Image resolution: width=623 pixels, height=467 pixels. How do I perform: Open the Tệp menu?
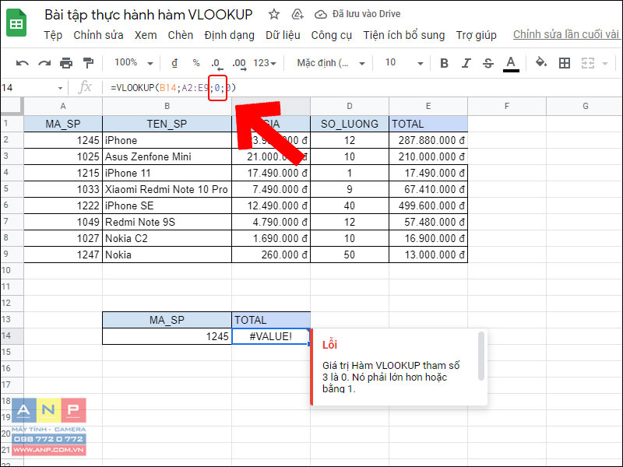coord(53,35)
